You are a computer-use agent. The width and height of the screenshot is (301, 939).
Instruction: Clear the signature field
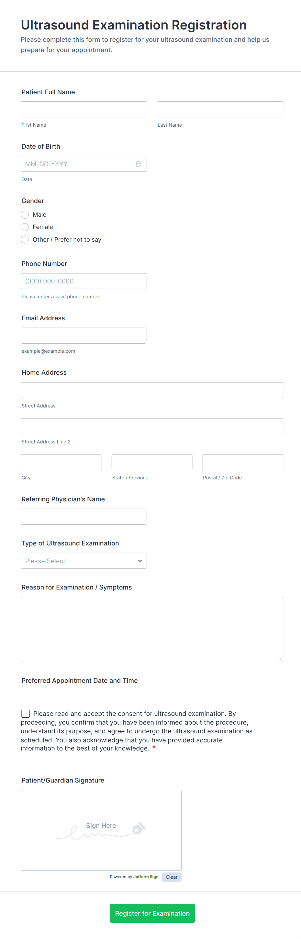tap(171, 877)
